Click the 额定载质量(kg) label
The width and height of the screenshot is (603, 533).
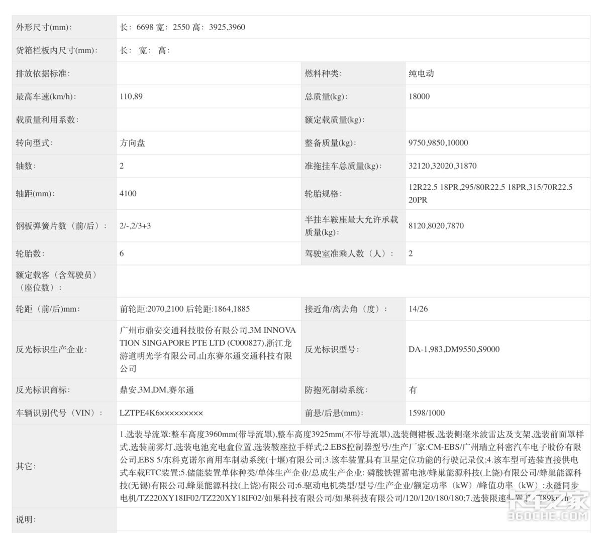point(335,119)
